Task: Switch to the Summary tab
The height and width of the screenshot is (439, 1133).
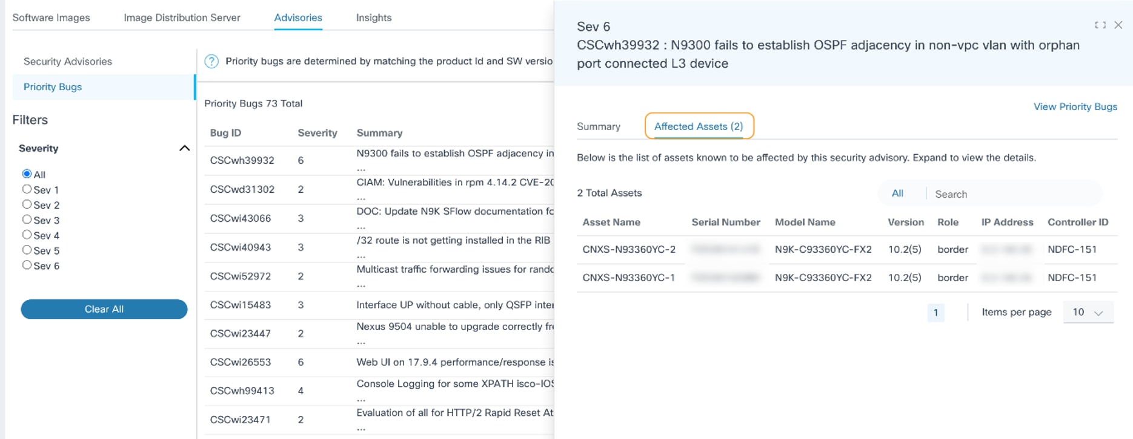Action: point(599,126)
